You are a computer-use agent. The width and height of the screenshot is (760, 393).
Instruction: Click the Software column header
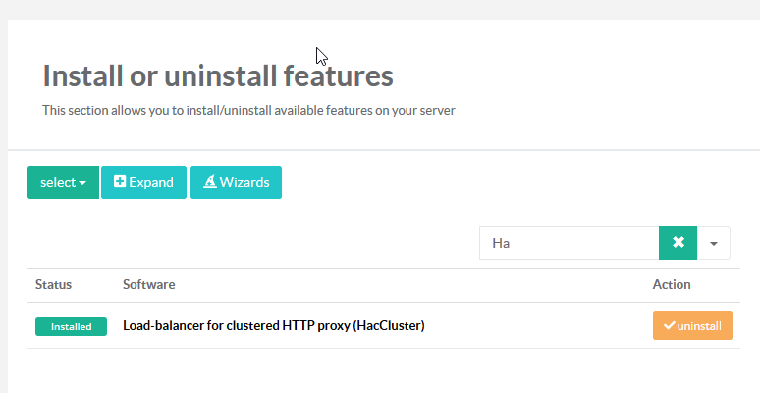148,285
